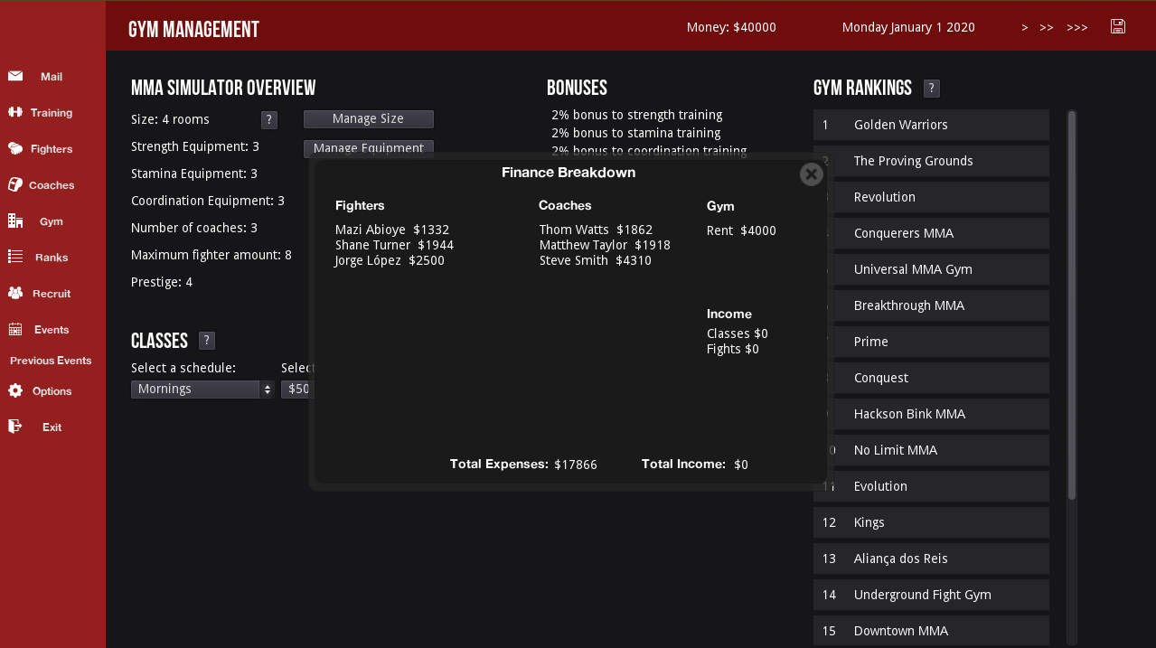Open the Events calendar icon
Screen dimensions: 1156x648
click(x=15, y=330)
